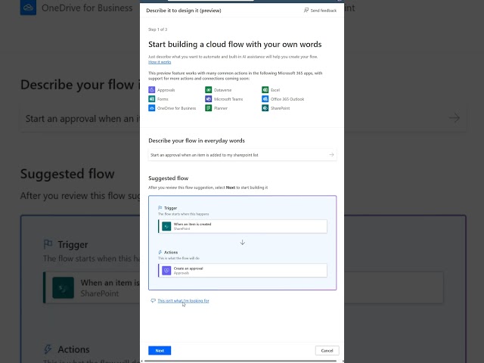Click the "Suggested flow" heading in dialog

coord(168,178)
